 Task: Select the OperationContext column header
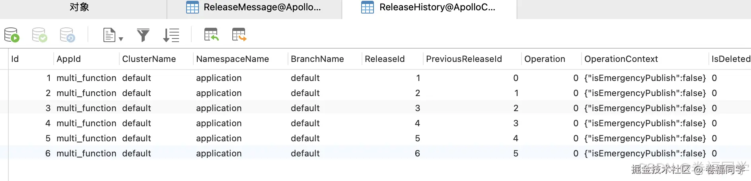(621, 59)
